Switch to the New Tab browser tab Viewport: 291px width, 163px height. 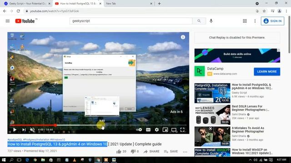pyautogui.click(x=128, y=4)
